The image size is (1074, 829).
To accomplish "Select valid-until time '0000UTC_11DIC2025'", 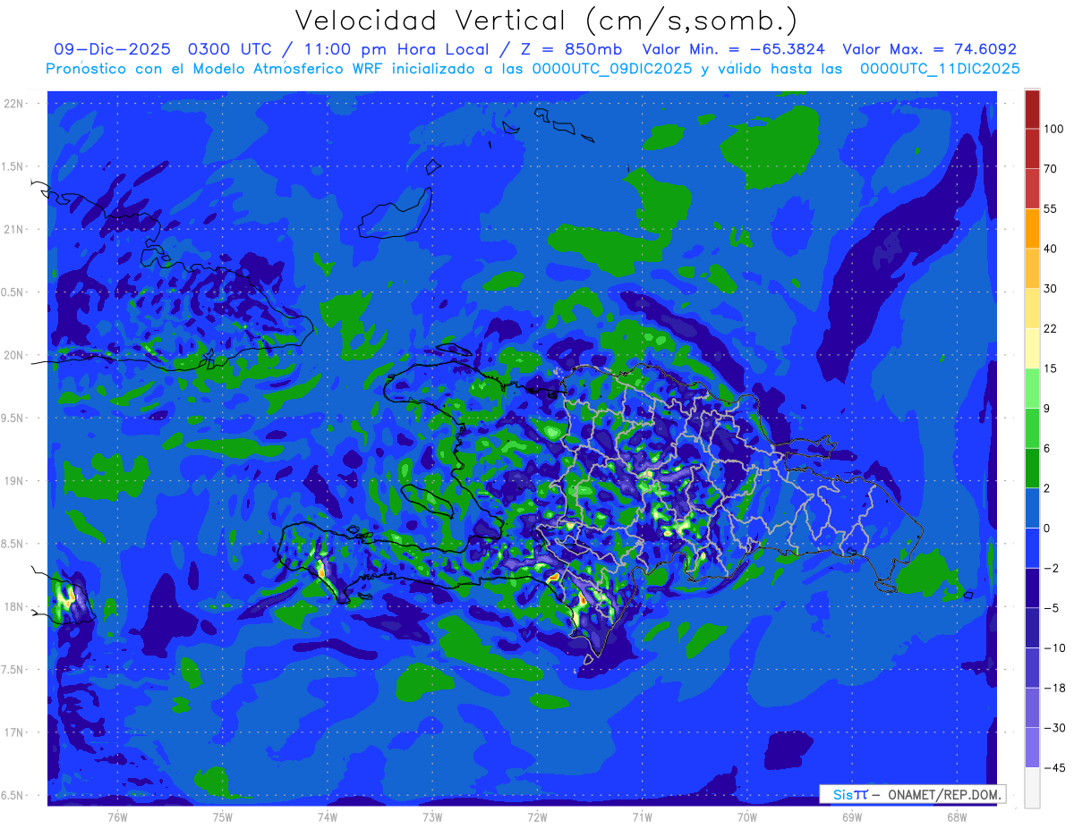I will [x=940, y=68].
